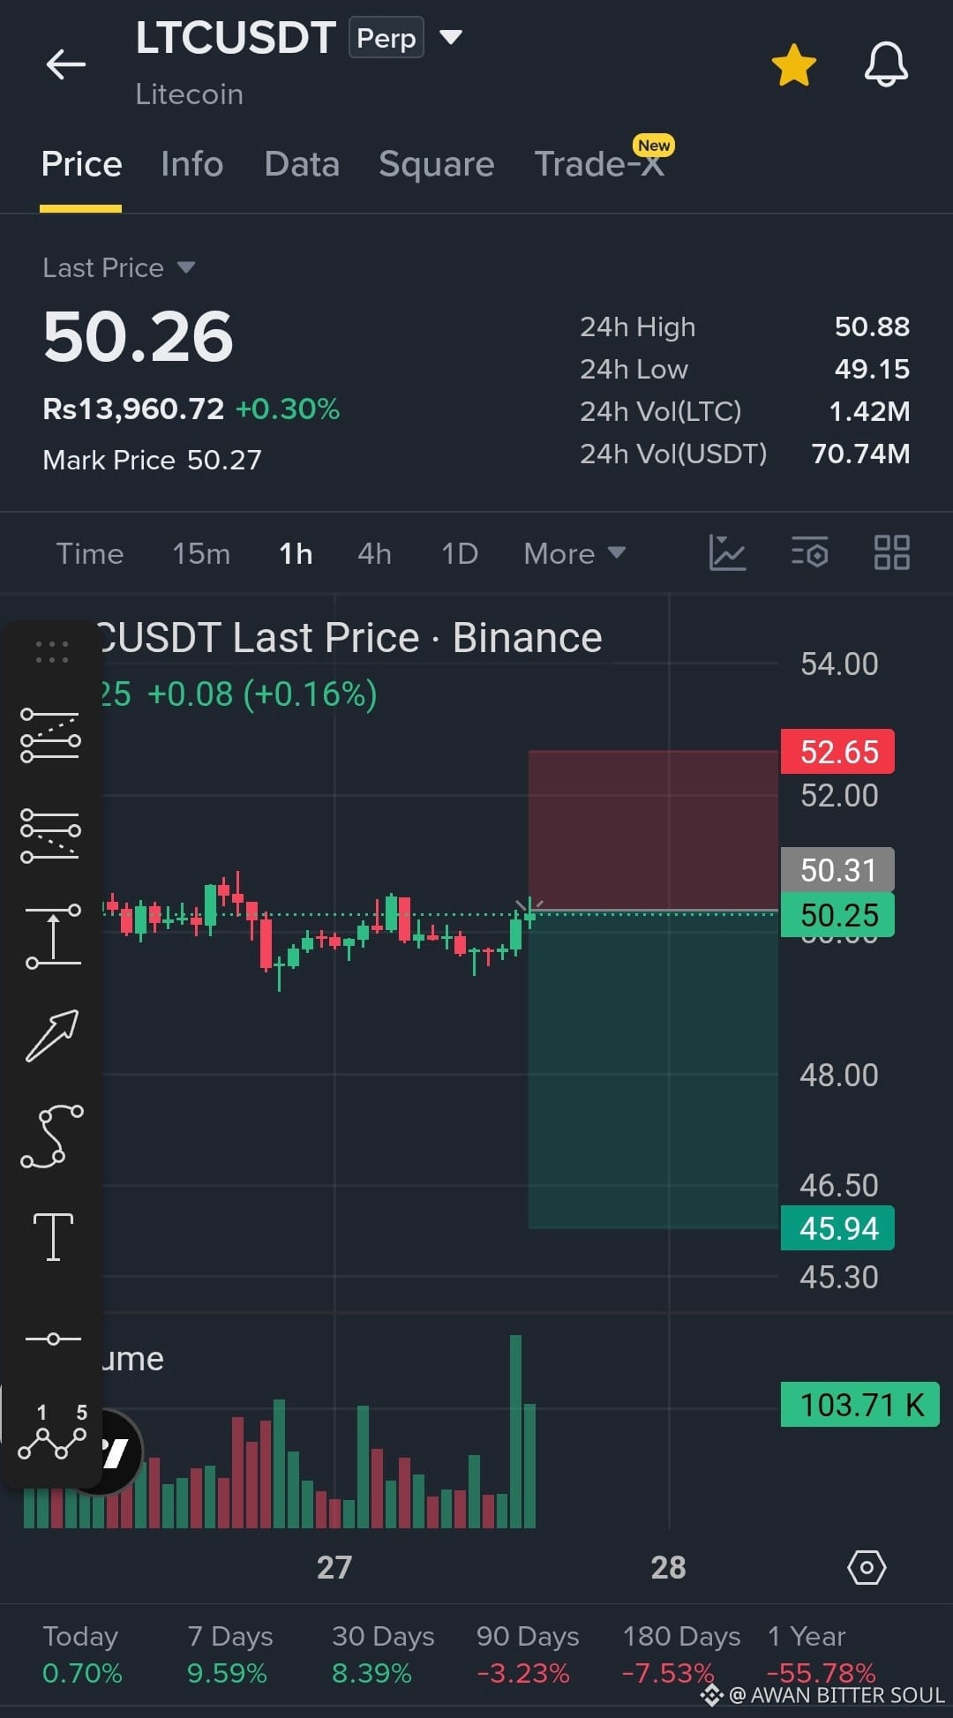Select the text annotation tool

point(53,1237)
